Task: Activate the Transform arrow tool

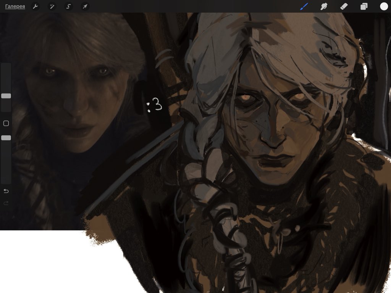Action: pos(85,6)
